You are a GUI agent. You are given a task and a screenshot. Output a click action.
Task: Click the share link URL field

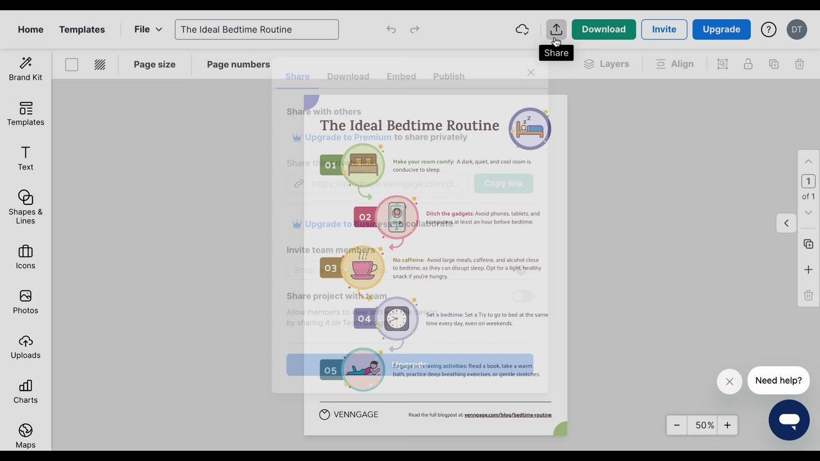point(378,183)
